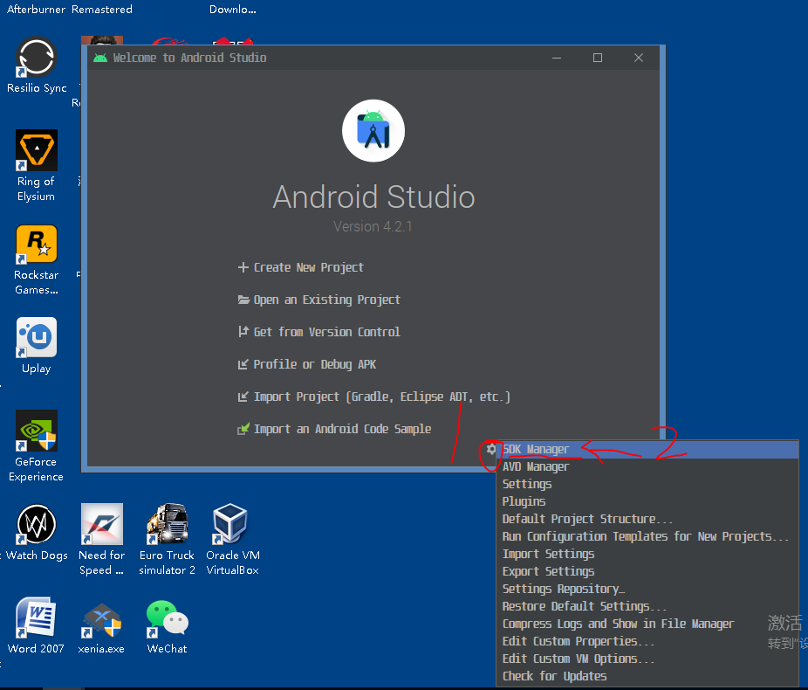Open the Watch Dogs desktop icon
The image size is (808, 690).
(x=37, y=533)
